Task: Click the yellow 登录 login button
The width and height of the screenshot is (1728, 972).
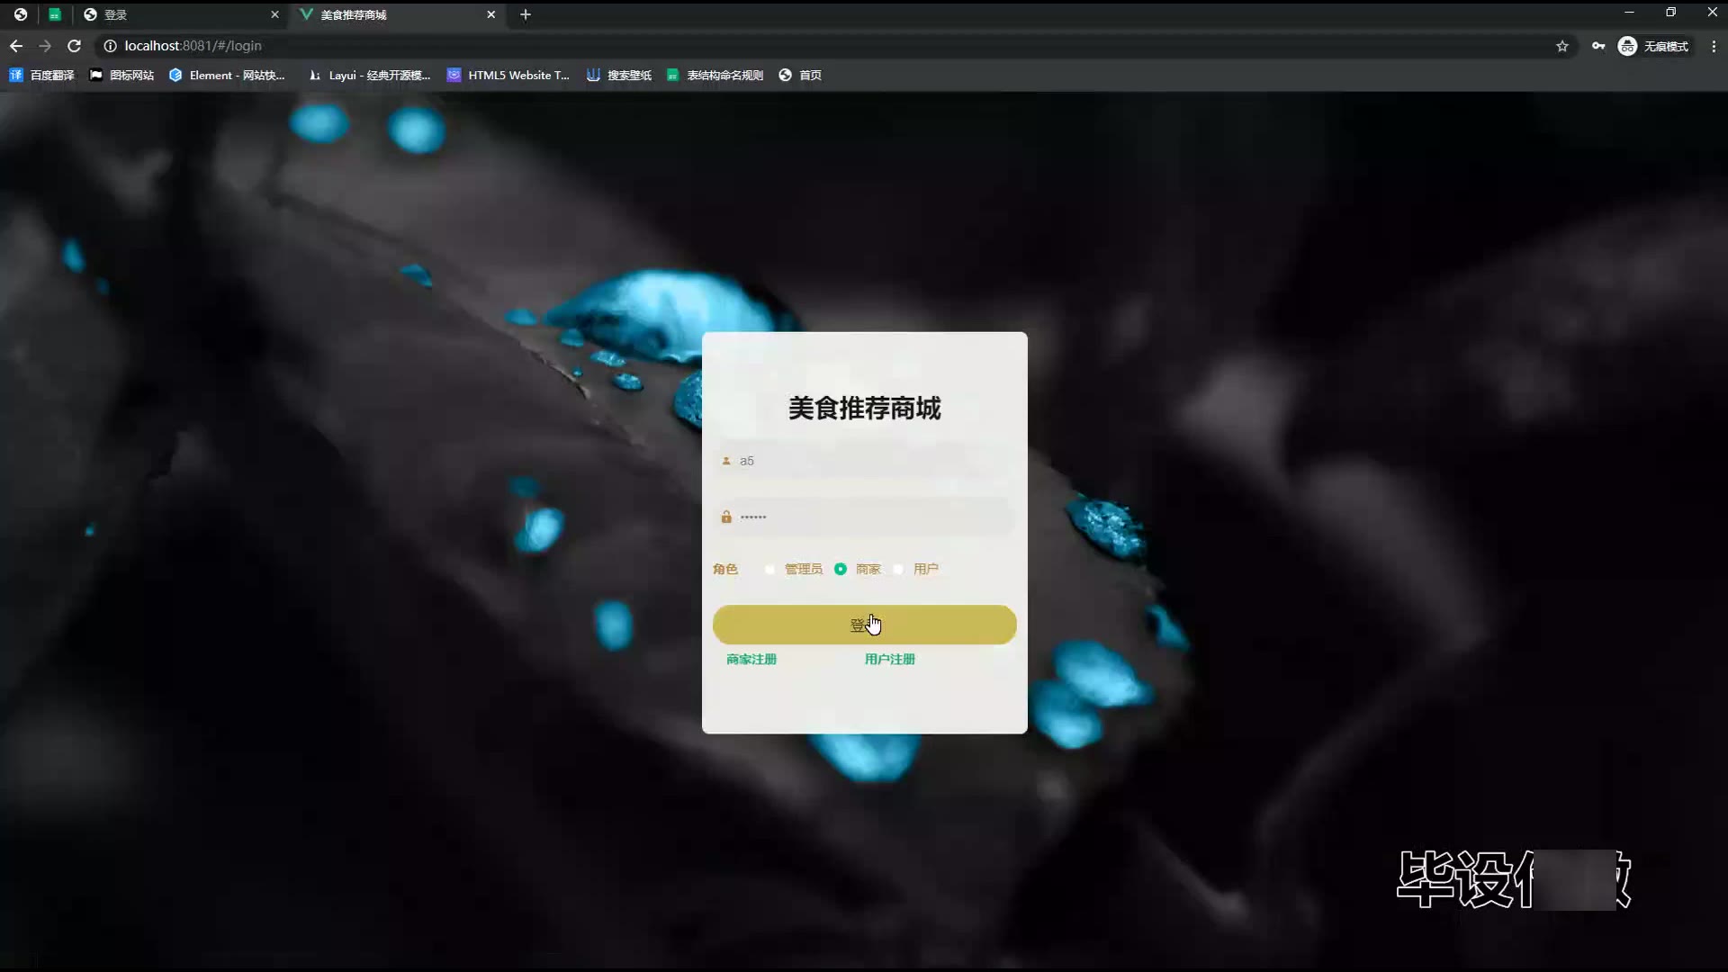Action: pyautogui.click(x=864, y=625)
